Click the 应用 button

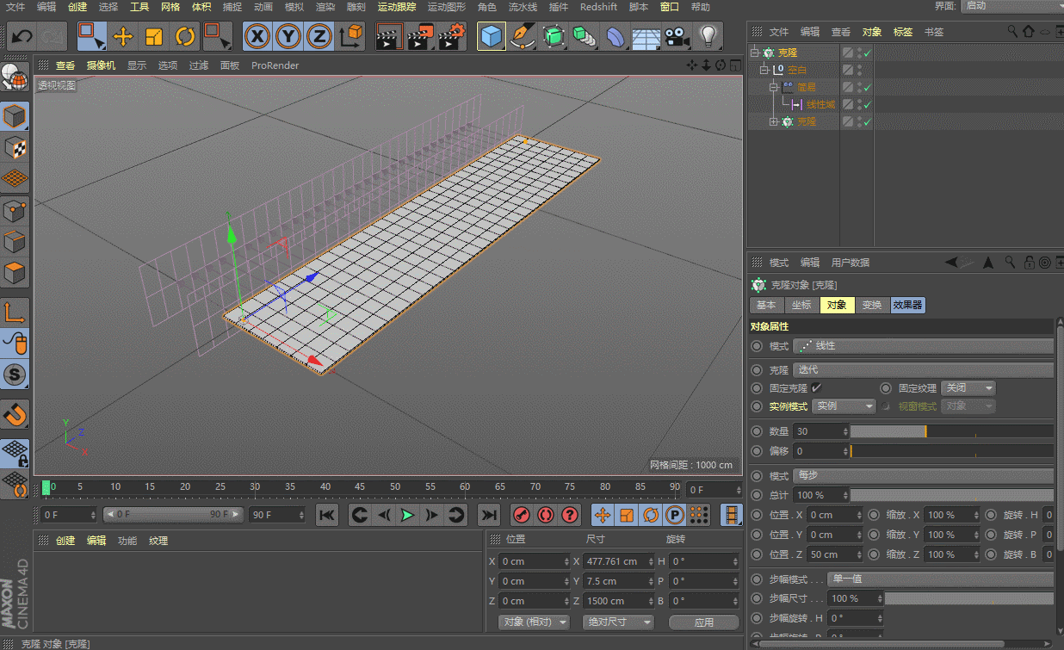click(x=703, y=622)
